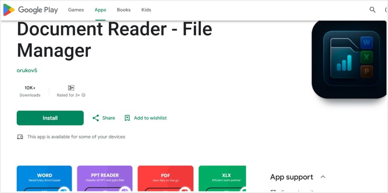This screenshot has width=388, height=193.
Task: View the red PDF screenshot
Action: click(x=165, y=179)
